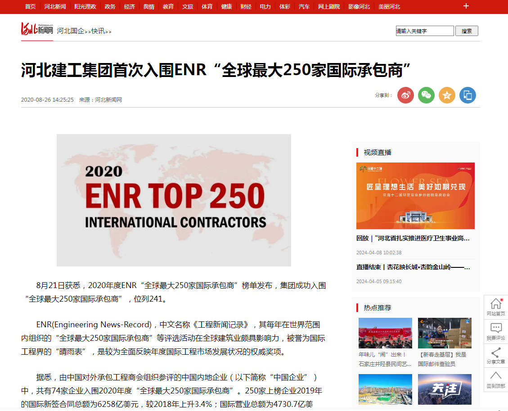This screenshot has height=411, width=508.
Task: Open 阳光理政 navigation item
Action: pyautogui.click(x=85, y=6)
